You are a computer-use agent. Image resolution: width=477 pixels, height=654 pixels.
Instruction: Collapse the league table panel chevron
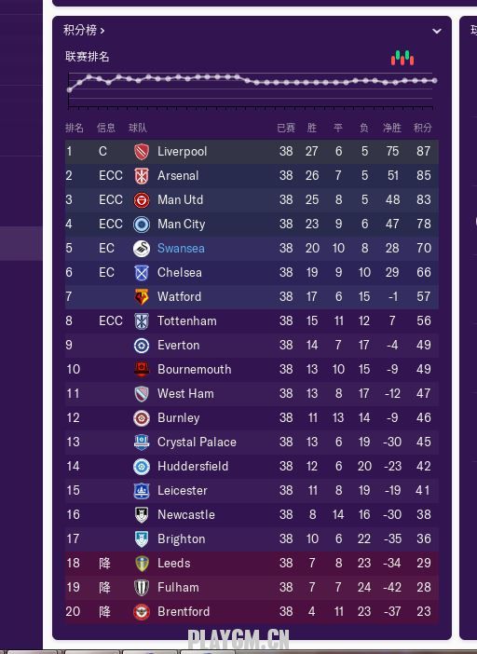point(437,31)
